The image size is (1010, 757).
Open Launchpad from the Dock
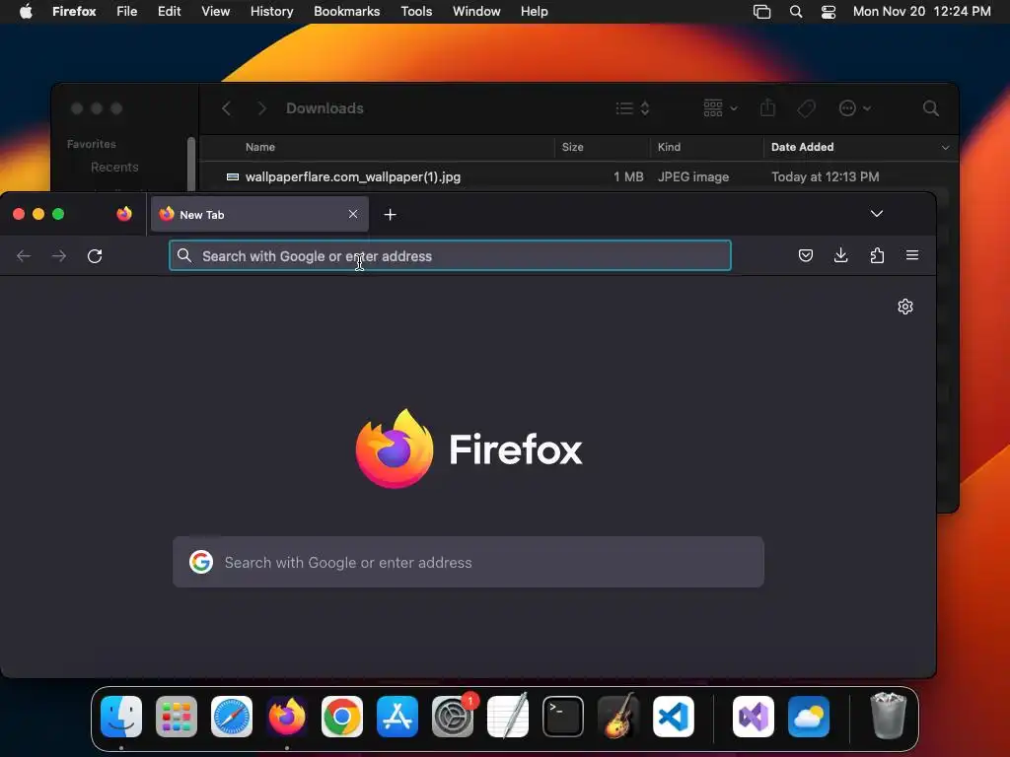pyautogui.click(x=177, y=717)
